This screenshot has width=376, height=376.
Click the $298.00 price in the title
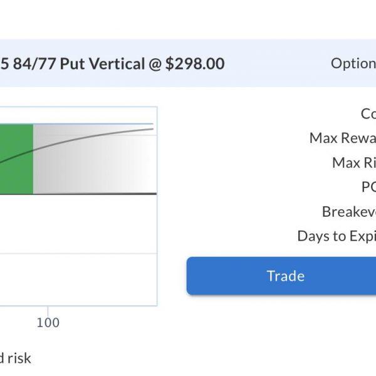point(195,64)
